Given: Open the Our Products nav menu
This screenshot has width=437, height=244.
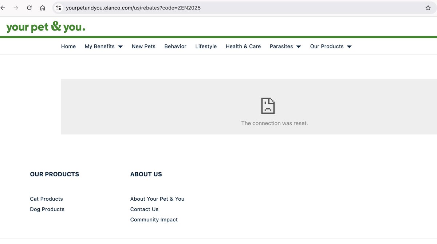Looking at the screenshot, I should click(327, 46).
